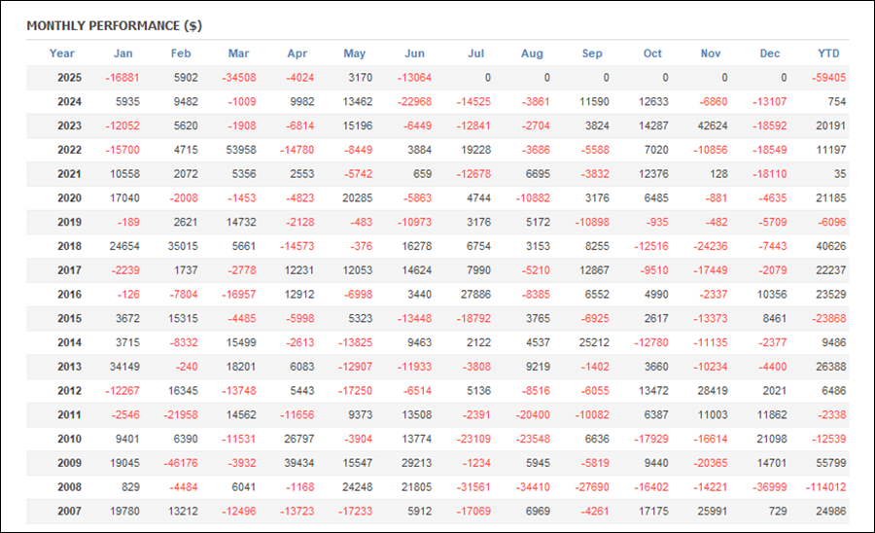Select the 2013 year row label
This screenshot has width=875, height=533.
[69, 366]
